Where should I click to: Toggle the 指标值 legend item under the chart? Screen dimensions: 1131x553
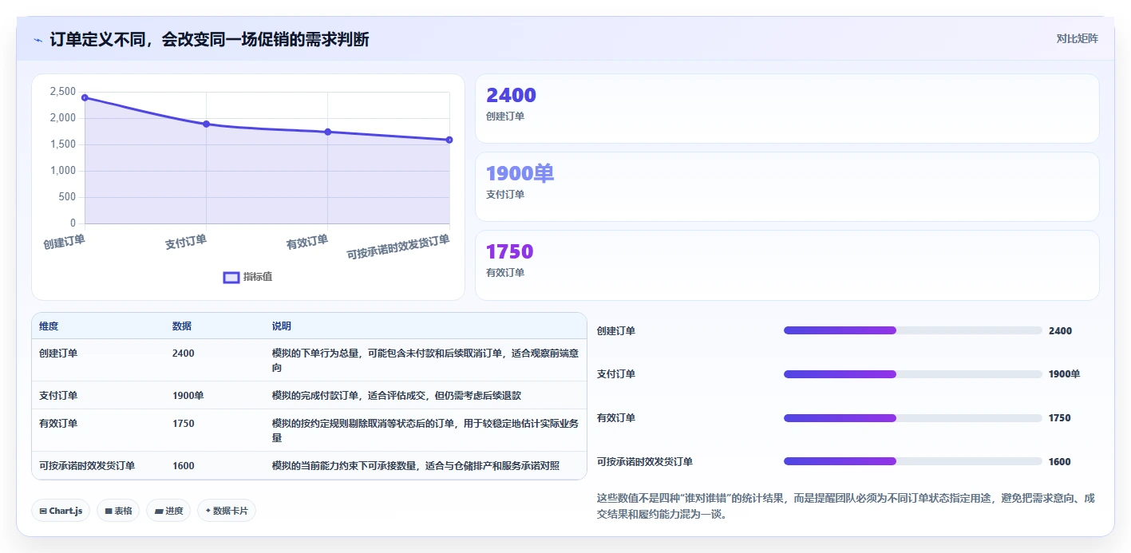pyautogui.click(x=247, y=277)
